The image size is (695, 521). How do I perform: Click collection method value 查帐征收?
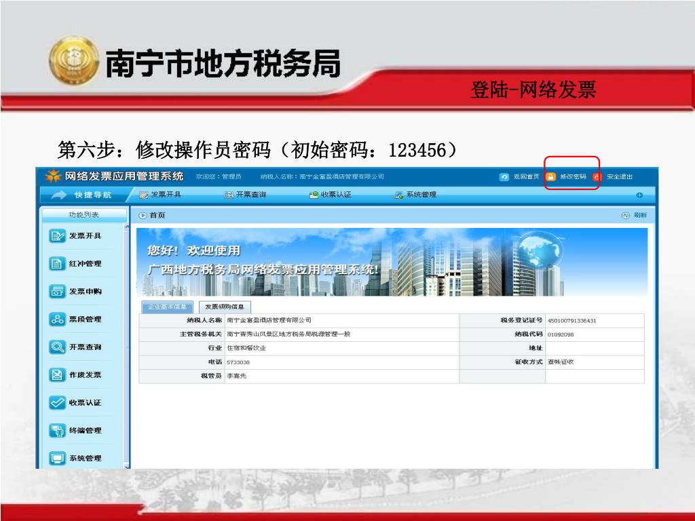(560, 362)
